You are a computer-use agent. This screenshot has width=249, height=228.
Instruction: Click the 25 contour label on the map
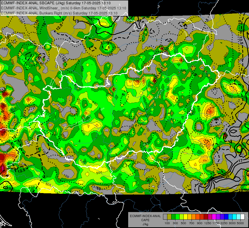(218, 189)
